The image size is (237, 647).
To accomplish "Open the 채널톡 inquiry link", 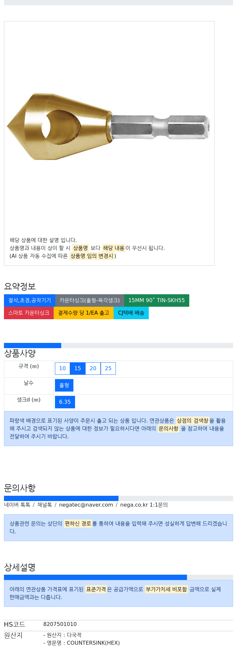I will [44, 505].
